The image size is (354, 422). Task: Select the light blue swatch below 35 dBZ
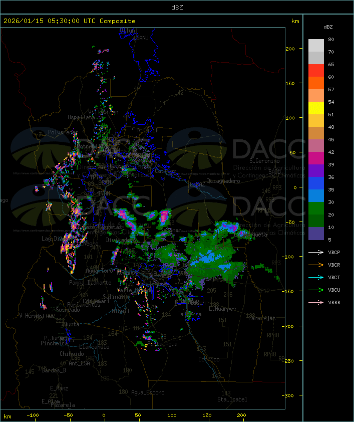(316, 196)
